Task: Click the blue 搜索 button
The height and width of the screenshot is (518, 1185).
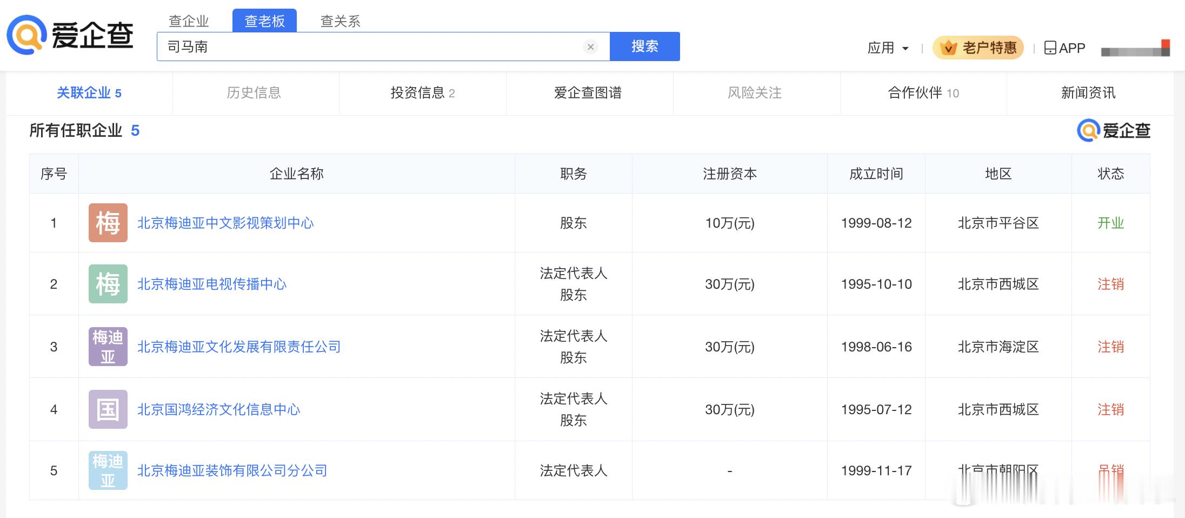Action: click(645, 47)
